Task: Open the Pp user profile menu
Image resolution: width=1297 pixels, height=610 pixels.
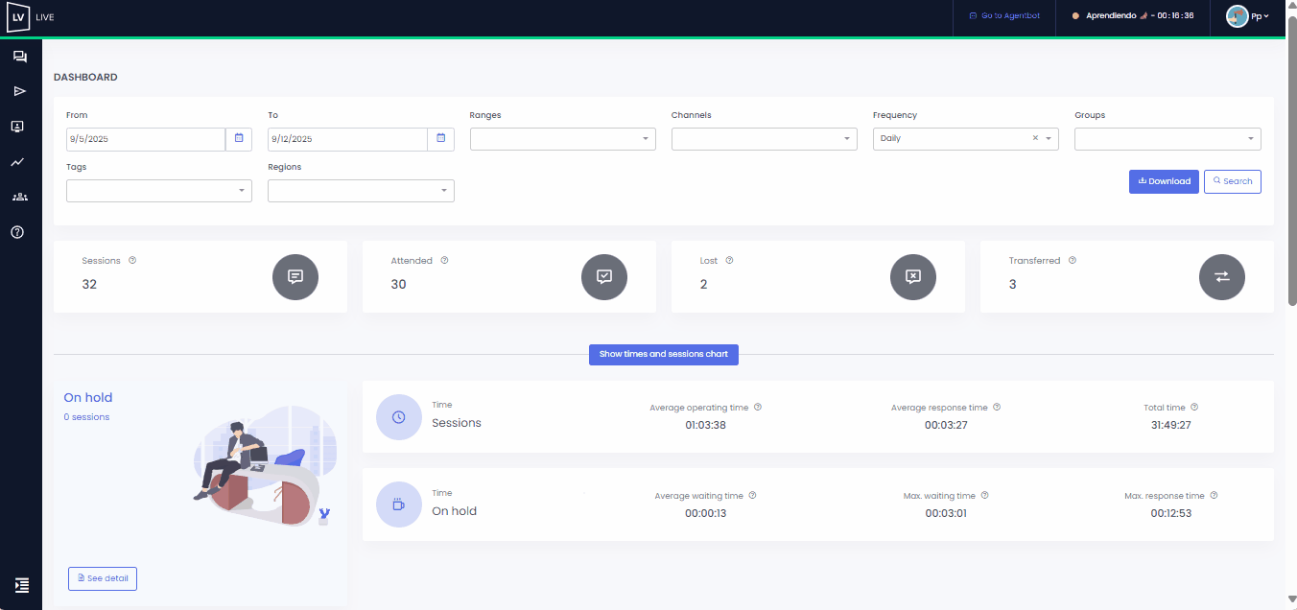Action: [x=1248, y=16]
